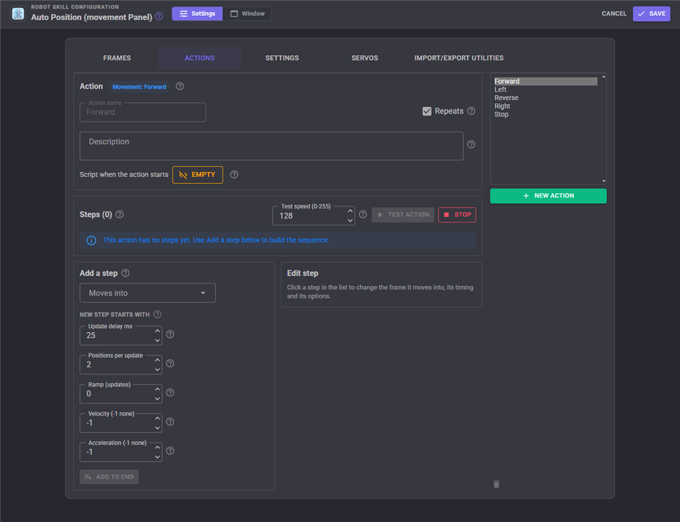Switch to Window view in header

pyautogui.click(x=247, y=13)
